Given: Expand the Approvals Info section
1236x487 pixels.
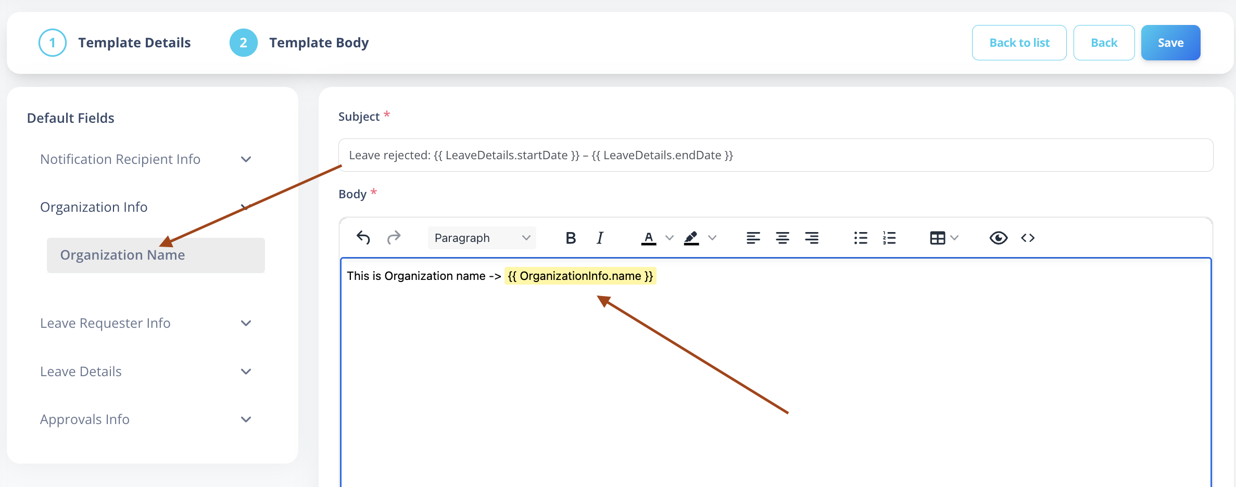Looking at the screenshot, I should pos(146,419).
